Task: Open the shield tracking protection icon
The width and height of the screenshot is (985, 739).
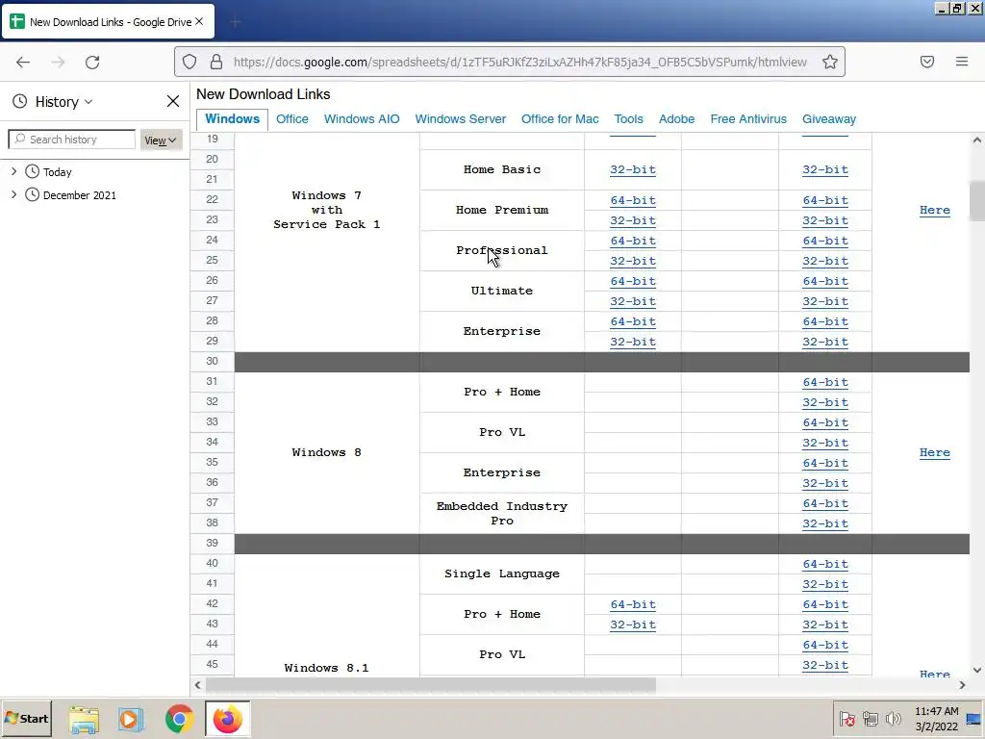Action: coord(189,62)
